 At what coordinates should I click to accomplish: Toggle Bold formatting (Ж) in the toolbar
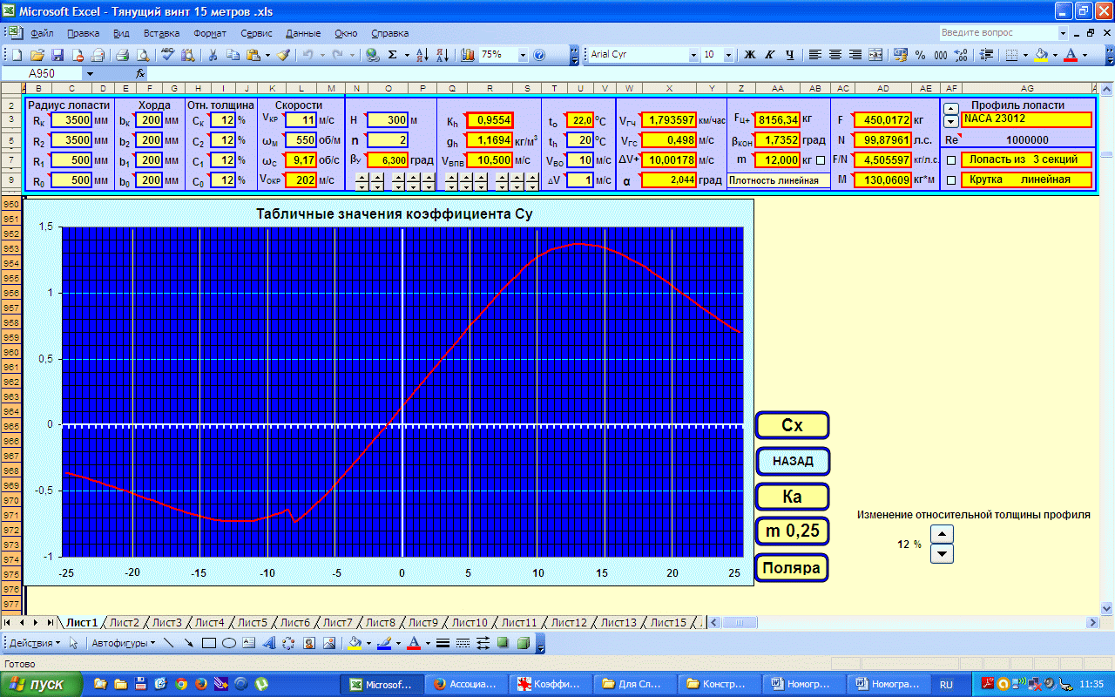749,54
